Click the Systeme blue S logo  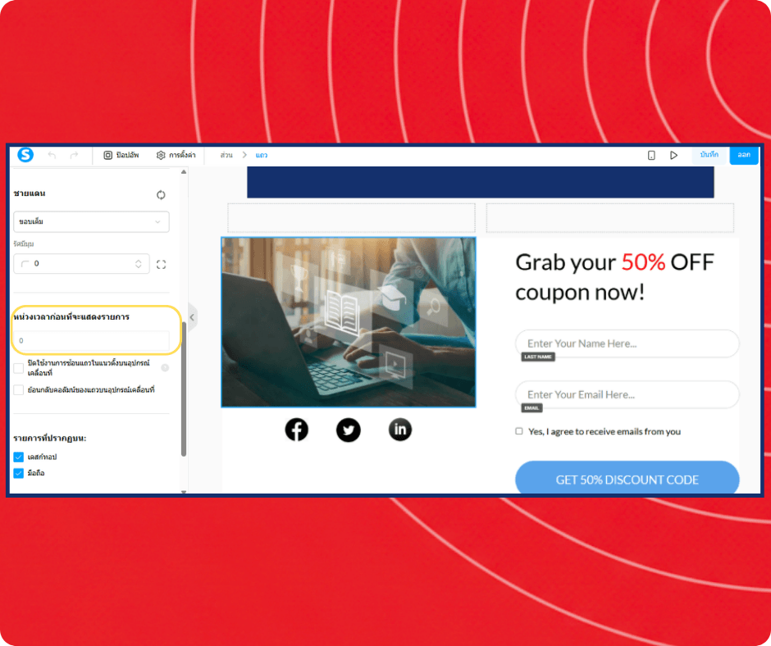tap(25, 155)
